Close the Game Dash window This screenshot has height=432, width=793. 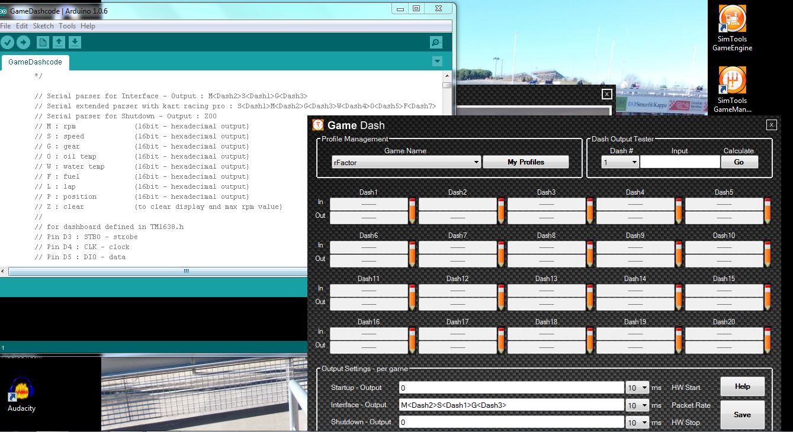pos(771,125)
